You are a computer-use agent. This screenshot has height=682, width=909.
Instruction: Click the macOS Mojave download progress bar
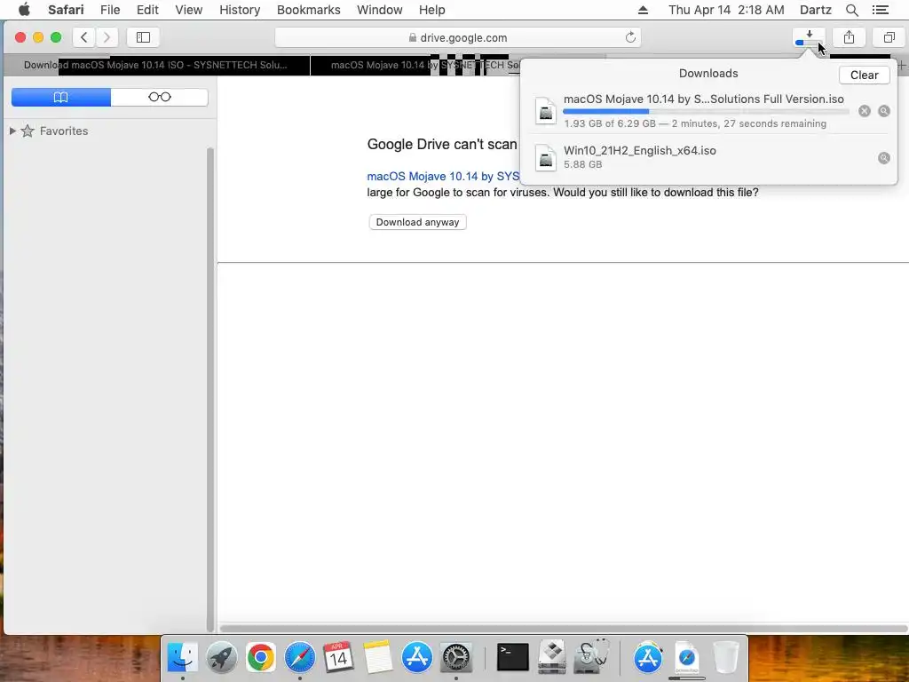706,111
